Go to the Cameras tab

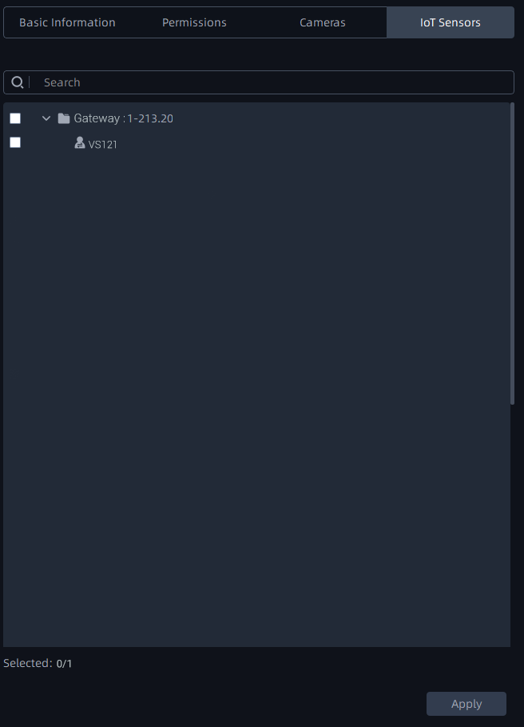323,22
